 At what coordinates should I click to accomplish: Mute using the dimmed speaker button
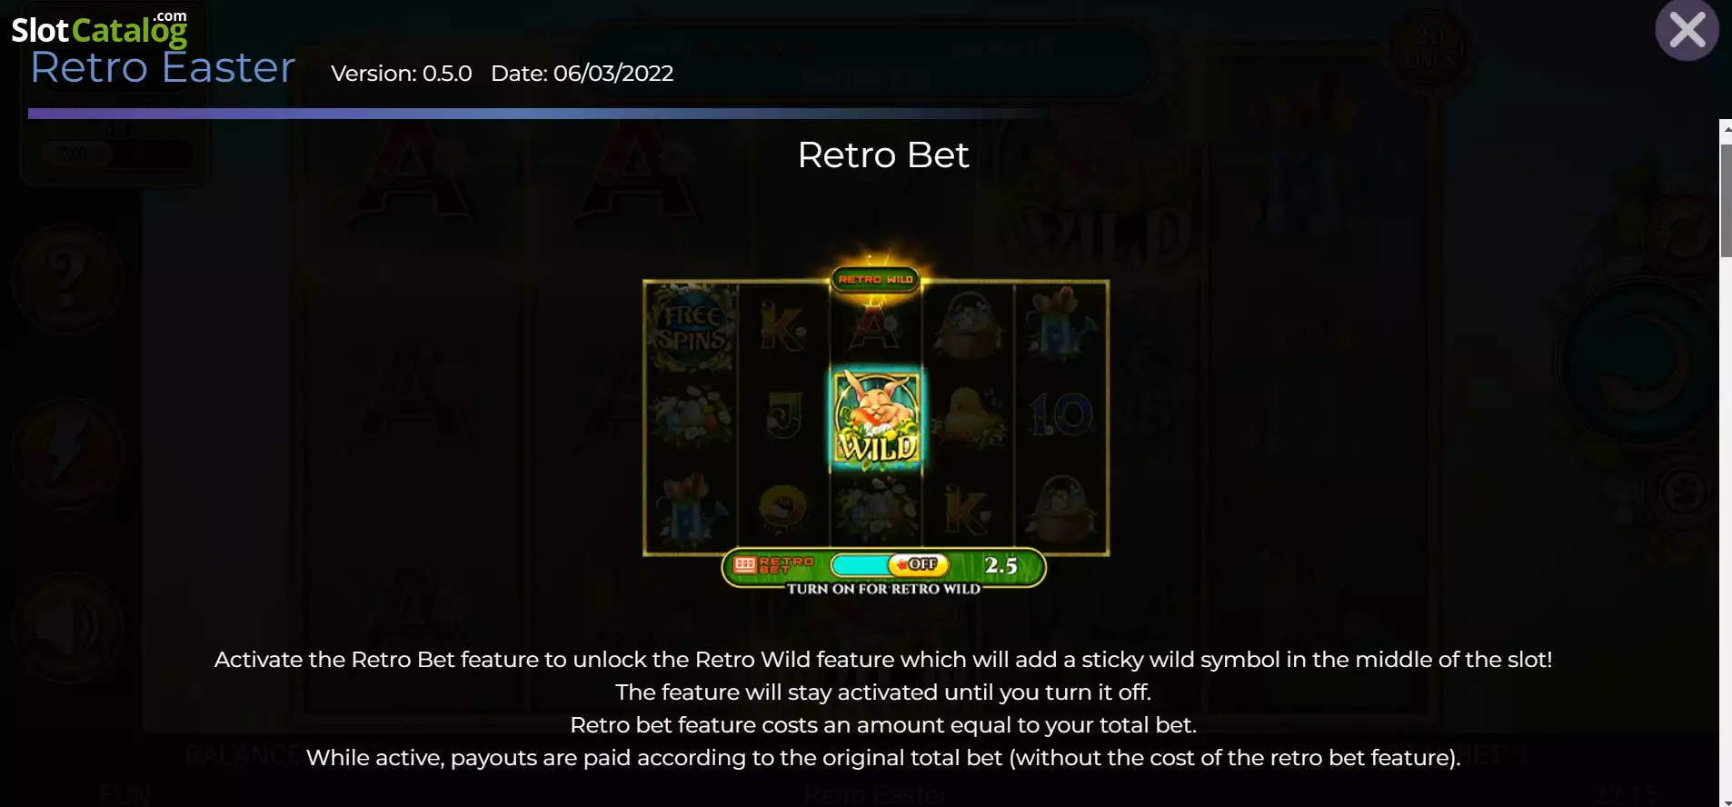tap(67, 627)
